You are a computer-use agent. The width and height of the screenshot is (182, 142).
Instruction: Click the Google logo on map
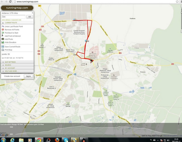click(x=4, y=135)
